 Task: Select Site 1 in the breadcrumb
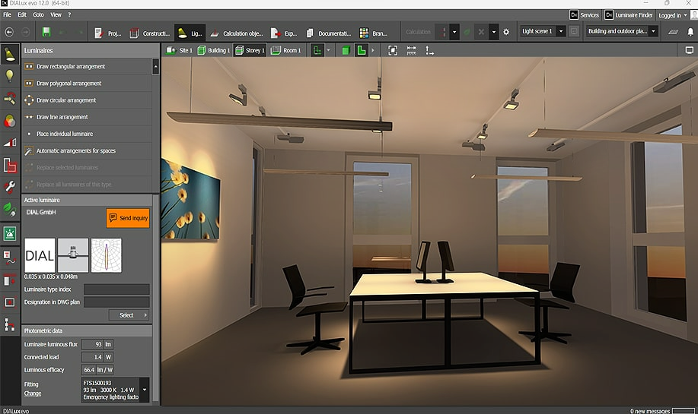click(180, 51)
